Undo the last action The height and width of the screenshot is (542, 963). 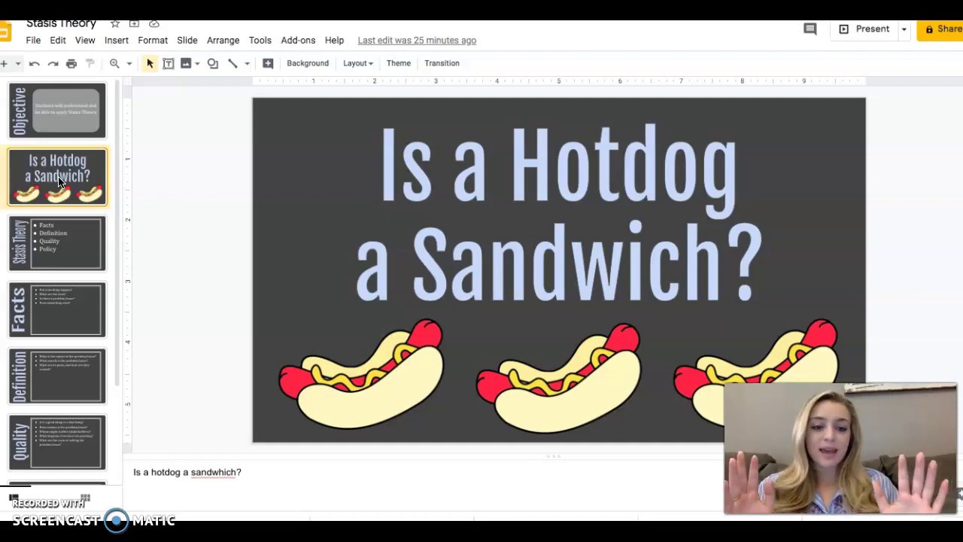[x=34, y=63]
